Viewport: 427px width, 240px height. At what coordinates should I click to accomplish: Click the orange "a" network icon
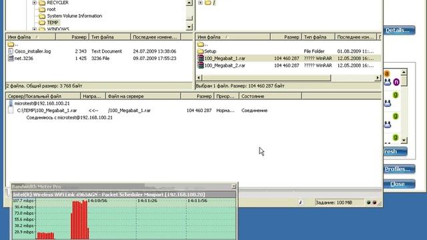387,73
